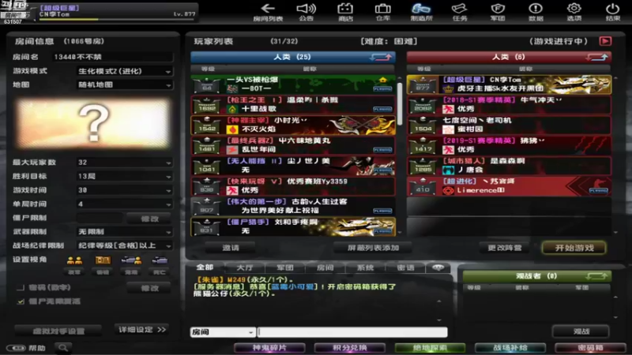The width and height of the screenshot is (632, 355).
Task: Switch to the 军团 chat tab
Action: pyautogui.click(x=285, y=267)
